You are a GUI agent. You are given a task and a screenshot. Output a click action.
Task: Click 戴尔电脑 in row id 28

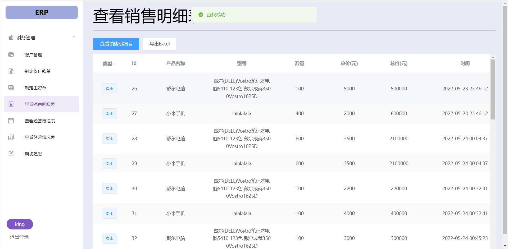coord(175,139)
